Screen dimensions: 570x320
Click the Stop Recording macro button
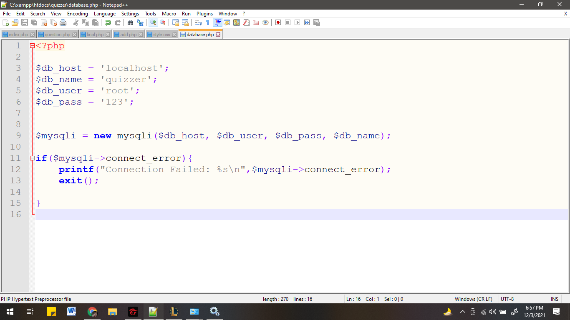288,22
